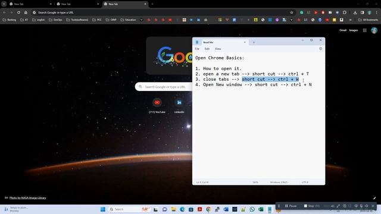Click customize Chrome pencil icon
Screen dimensions: 381x214
(374, 198)
